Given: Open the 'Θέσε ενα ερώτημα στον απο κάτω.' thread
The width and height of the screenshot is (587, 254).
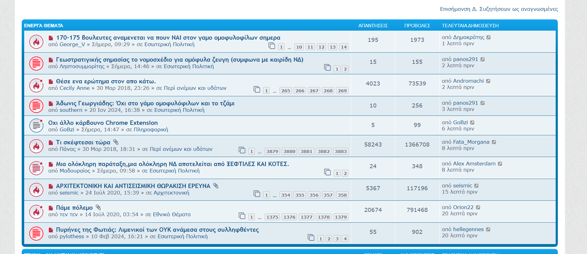Looking at the screenshot, I should (106, 81).
